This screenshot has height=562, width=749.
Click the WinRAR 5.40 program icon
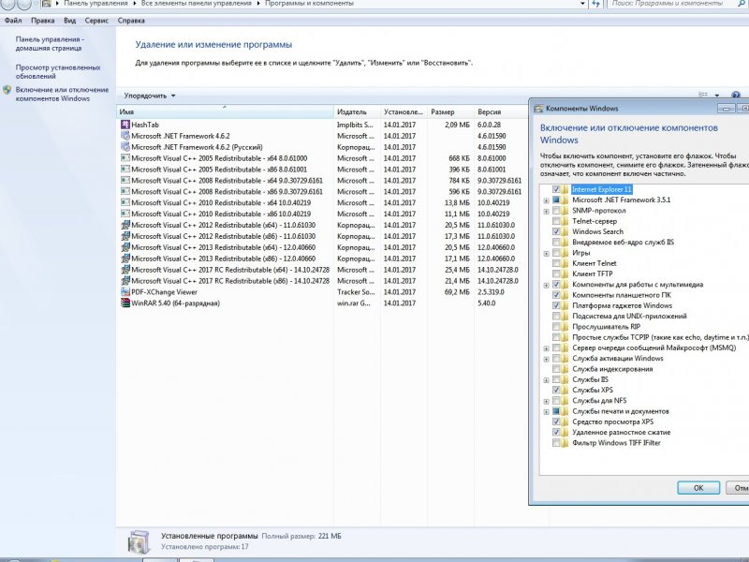(x=125, y=303)
